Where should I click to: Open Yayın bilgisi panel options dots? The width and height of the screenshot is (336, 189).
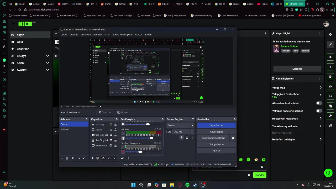(320, 34)
